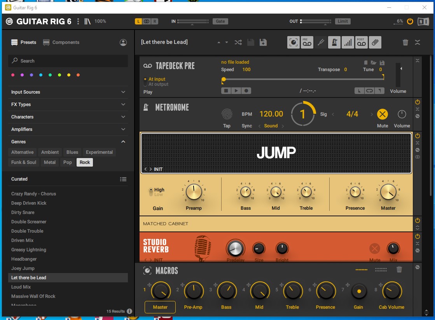Click the trash icon to clear the rack
Image resolution: width=435 pixels, height=320 pixels.
click(x=405, y=42)
